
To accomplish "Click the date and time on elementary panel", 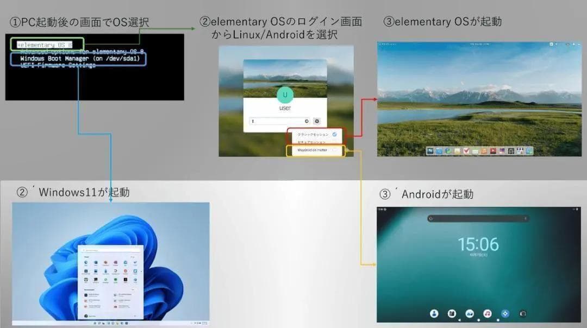I will [480, 44].
